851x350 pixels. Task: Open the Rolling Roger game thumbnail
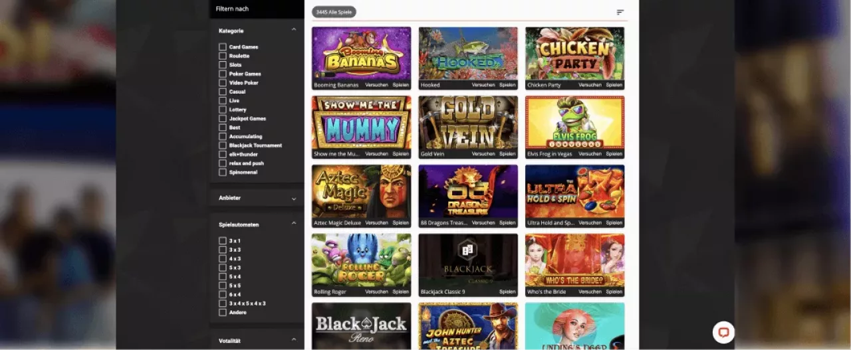(x=361, y=260)
